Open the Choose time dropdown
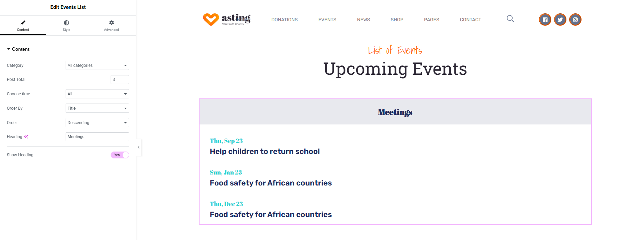619x240 pixels. (97, 94)
